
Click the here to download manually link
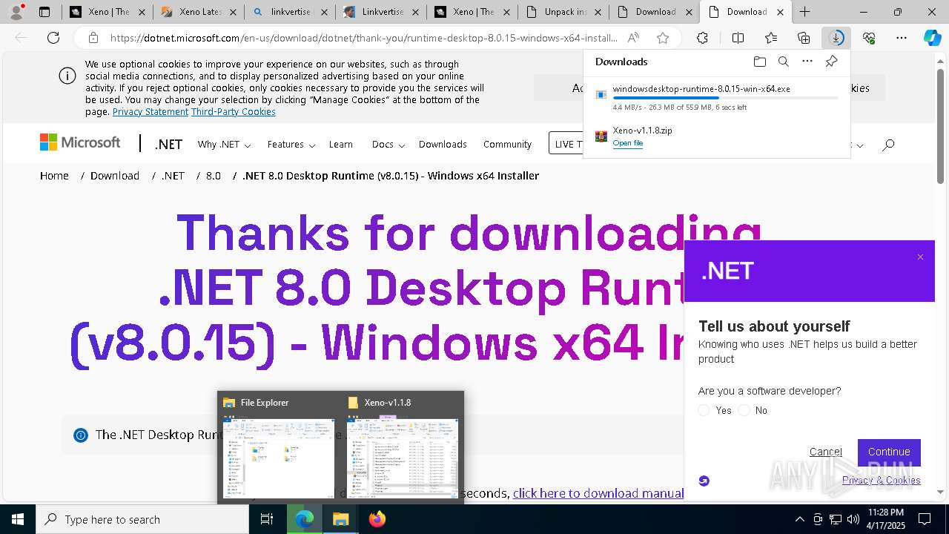pos(598,493)
